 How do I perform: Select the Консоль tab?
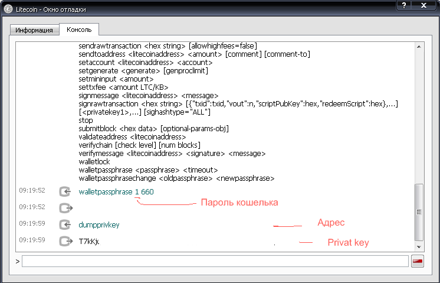click(x=79, y=29)
